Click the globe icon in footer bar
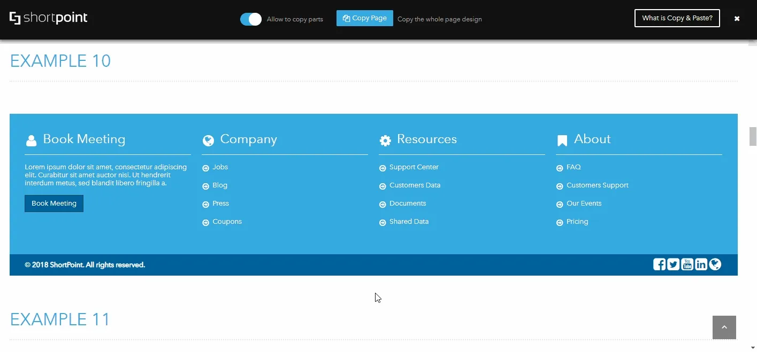 pyautogui.click(x=715, y=264)
